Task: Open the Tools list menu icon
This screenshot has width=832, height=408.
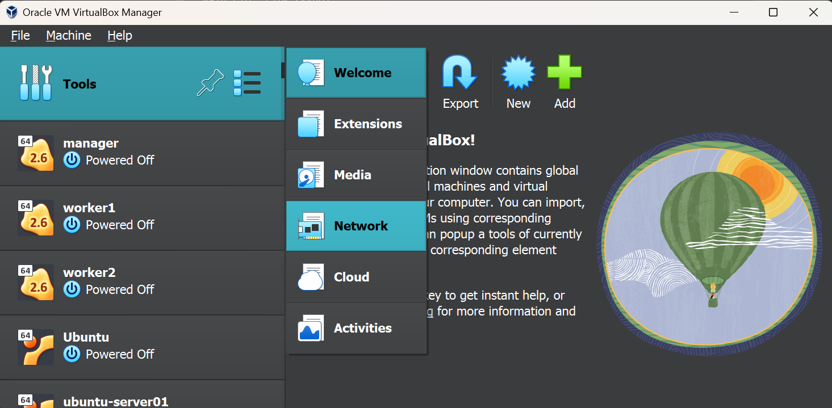Action: coord(247,83)
